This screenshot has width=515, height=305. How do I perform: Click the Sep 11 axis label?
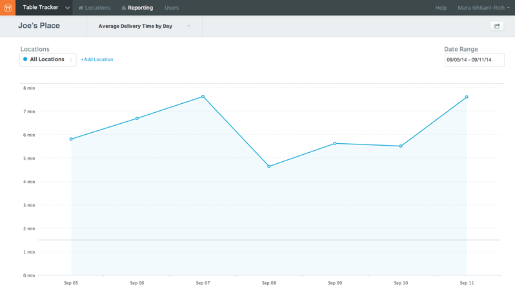[x=467, y=282]
